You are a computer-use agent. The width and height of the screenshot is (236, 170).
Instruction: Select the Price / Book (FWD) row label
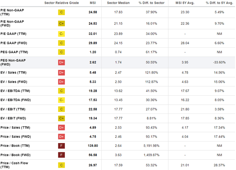(x=15, y=155)
